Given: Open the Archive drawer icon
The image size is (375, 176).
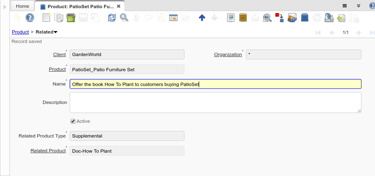Looking at the screenshot, I should [243, 18].
